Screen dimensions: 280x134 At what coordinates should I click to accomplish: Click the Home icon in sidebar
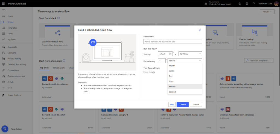(4, 16)
